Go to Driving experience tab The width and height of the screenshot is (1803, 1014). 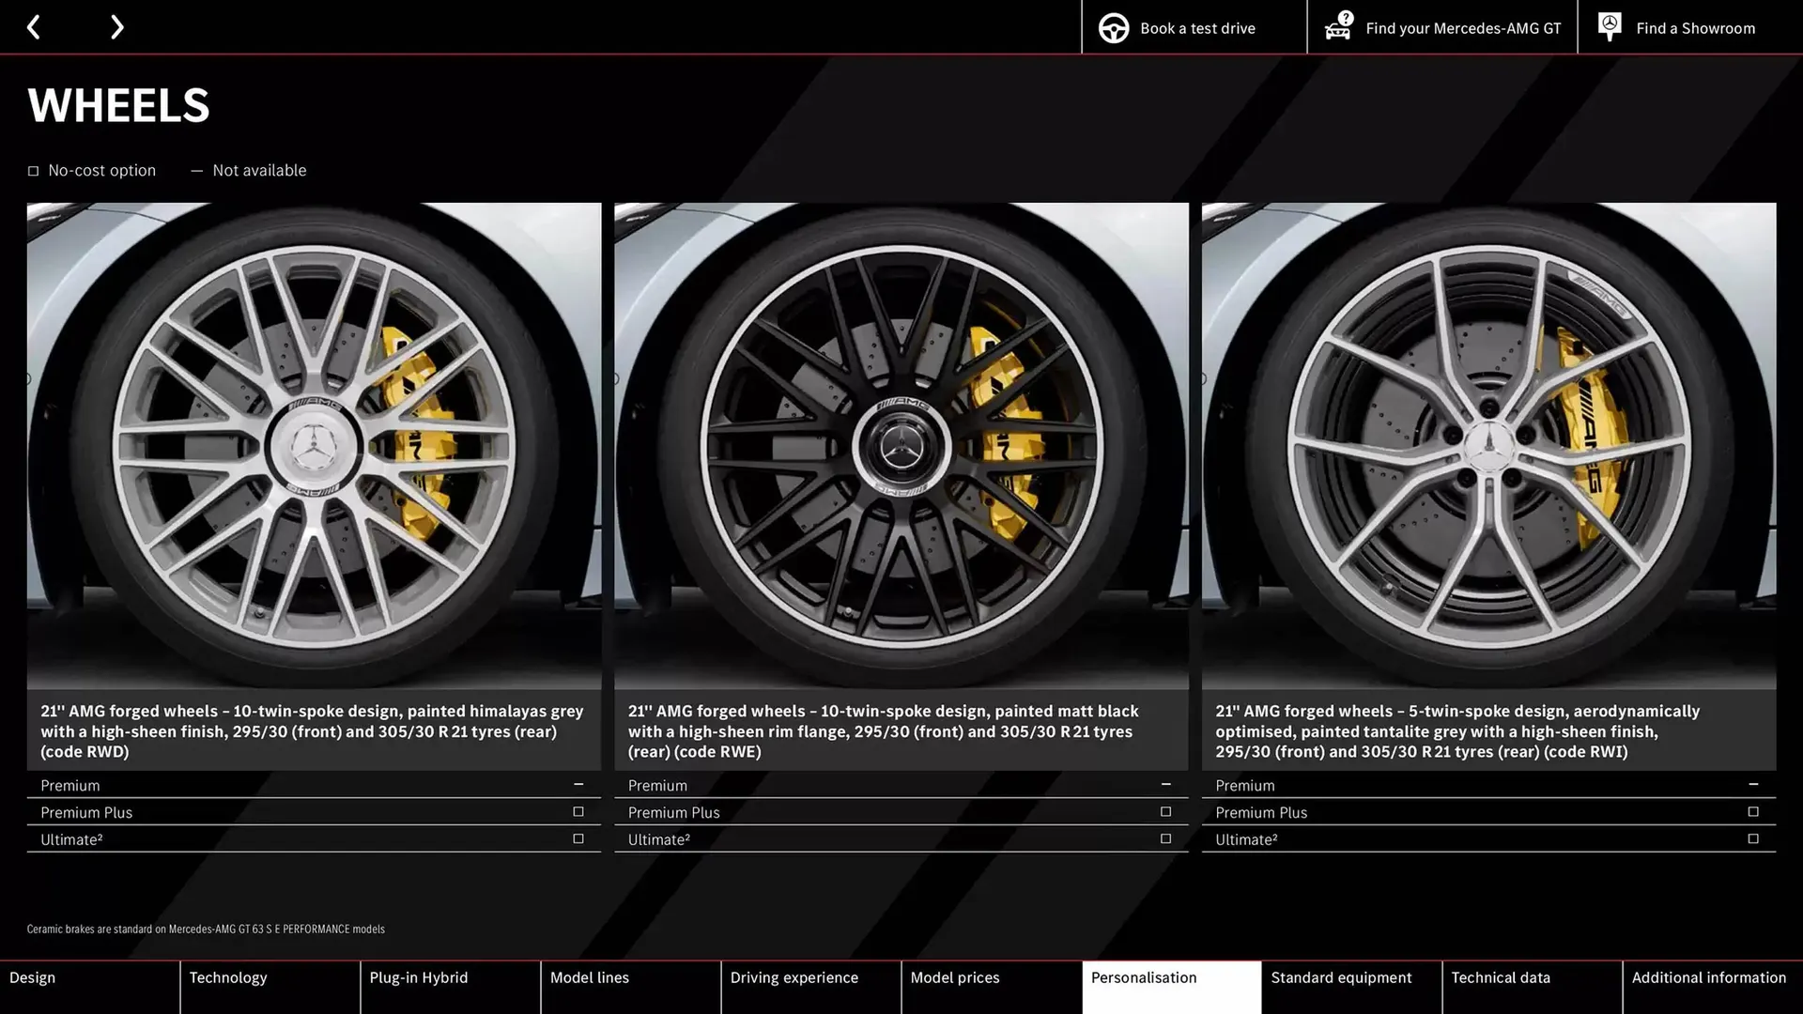point(810,987)
